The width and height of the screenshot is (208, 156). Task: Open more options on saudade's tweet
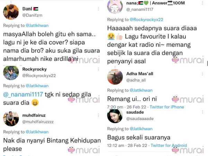pos(202,112)
